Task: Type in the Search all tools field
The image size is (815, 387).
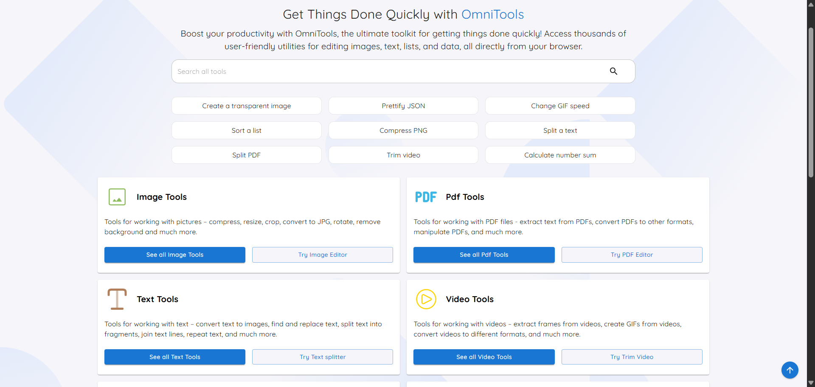Action: [382, 71]
